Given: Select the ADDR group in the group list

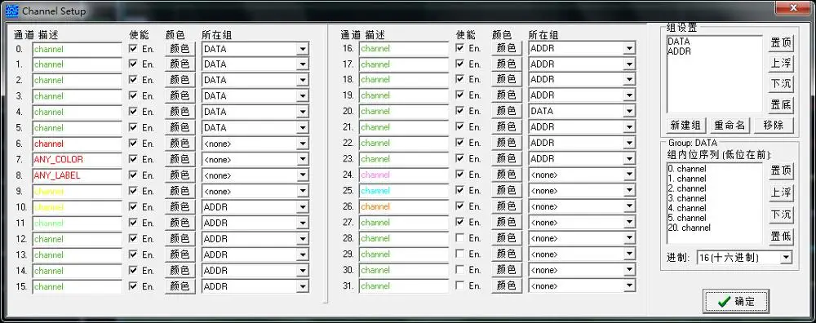Looking at the screenshot, I should point(679,51).
